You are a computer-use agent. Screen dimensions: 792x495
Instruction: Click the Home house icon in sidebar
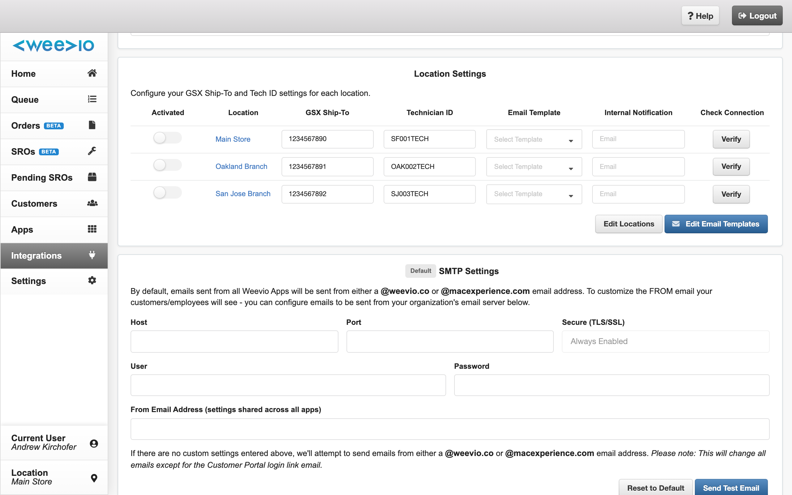92,73
